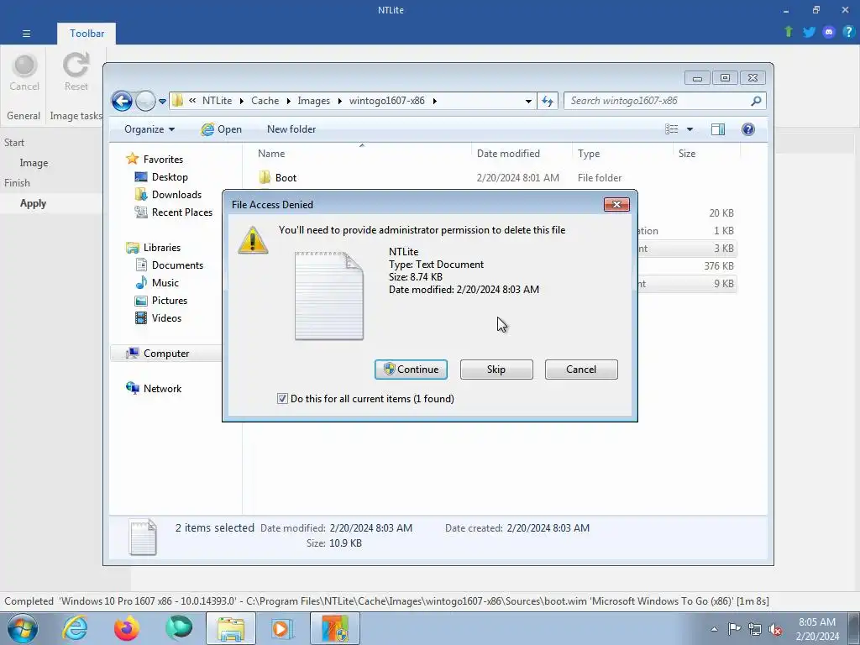
Task: Click Libraries in the navigation pane
Action: 162,248
